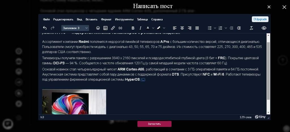Click the scrollbar down arrow
290x132 pixels.
268,112
